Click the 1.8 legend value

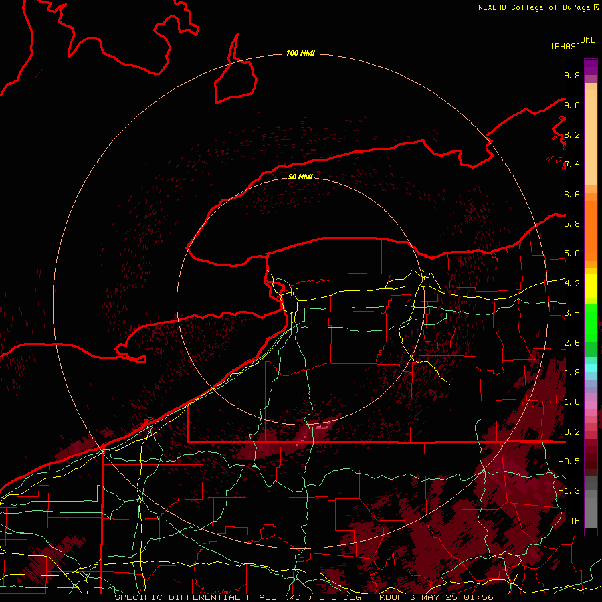point(572,372)
